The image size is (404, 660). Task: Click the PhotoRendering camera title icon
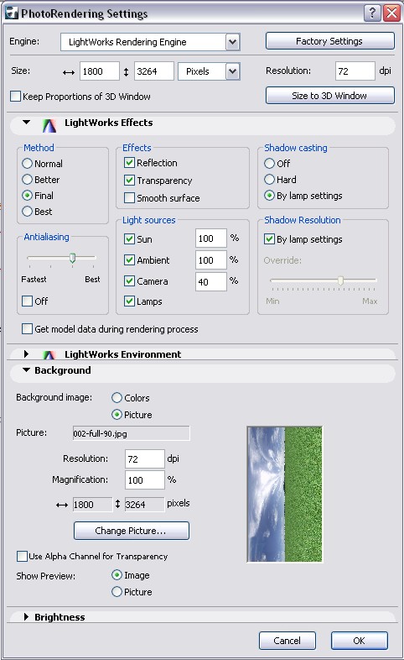pos(12,13)
